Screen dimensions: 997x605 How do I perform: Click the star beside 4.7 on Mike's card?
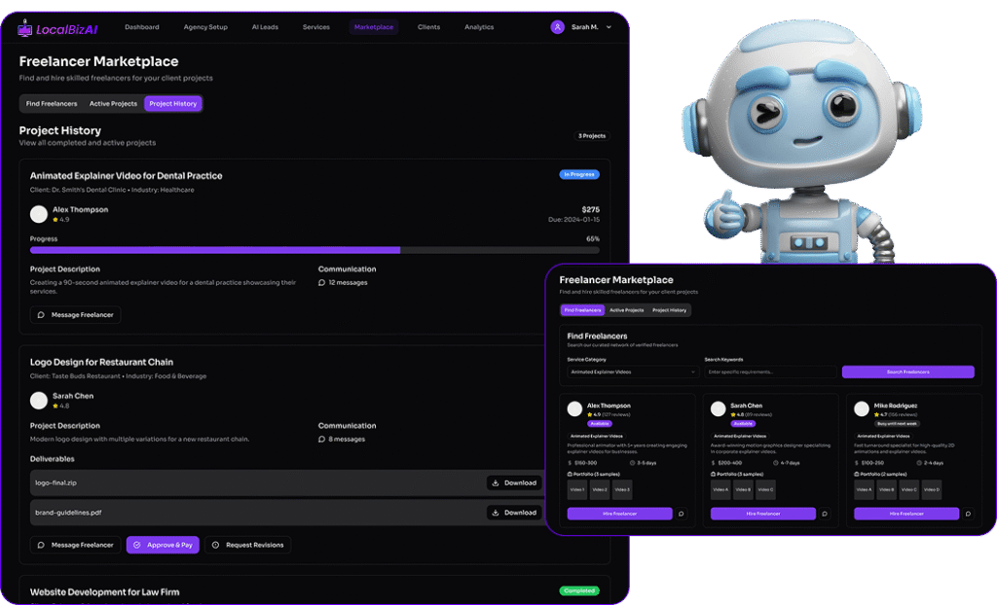click(877, 415)
